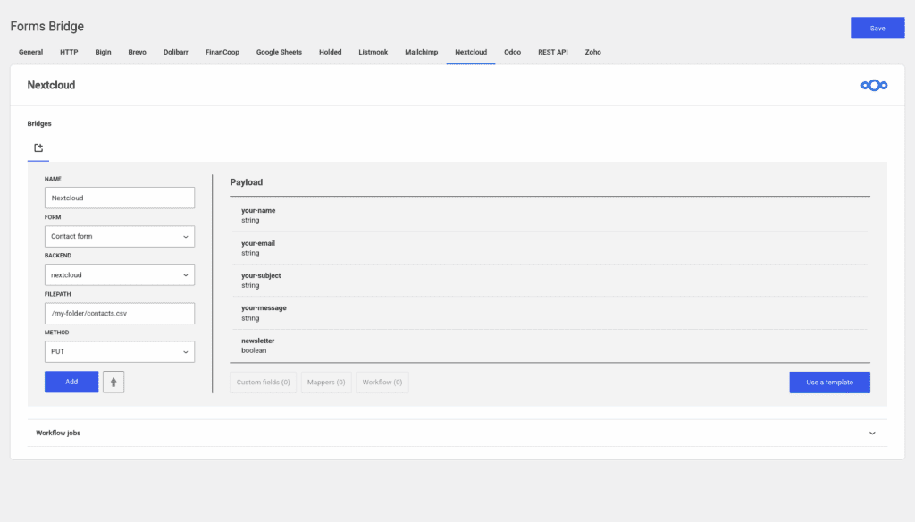
Task: Open the METHOD dropdown showing PUT
Action: [119, 351]
